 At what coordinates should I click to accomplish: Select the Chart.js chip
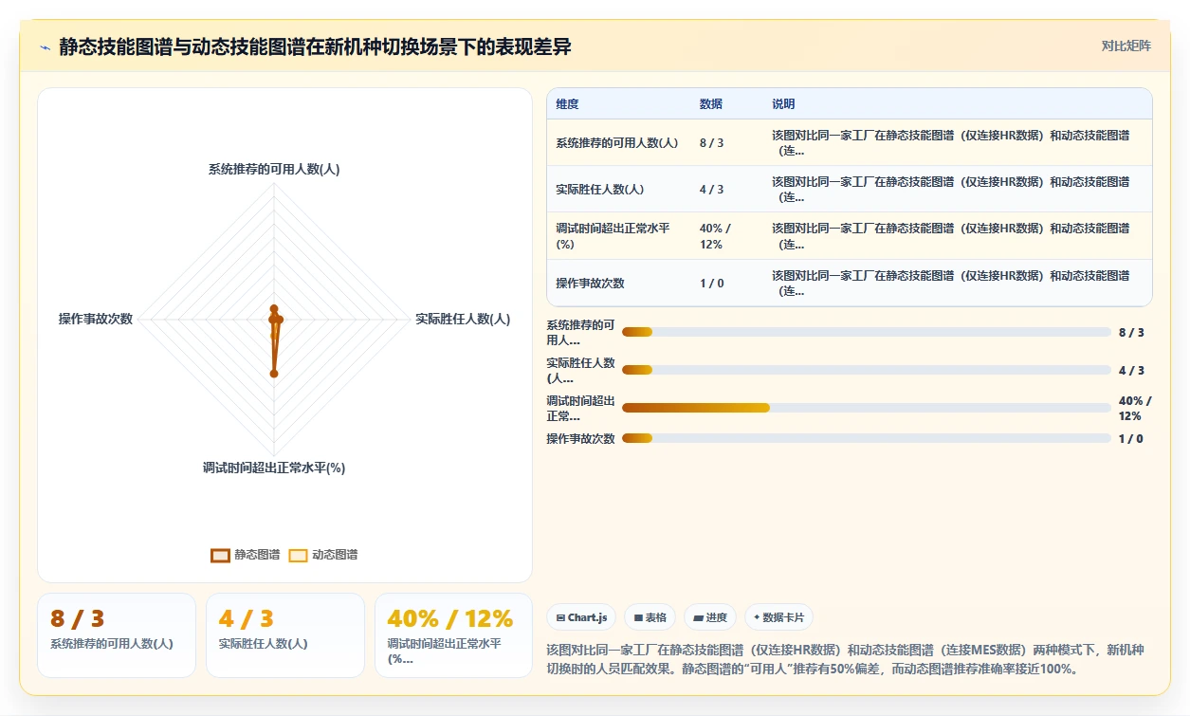coord(581,617)
